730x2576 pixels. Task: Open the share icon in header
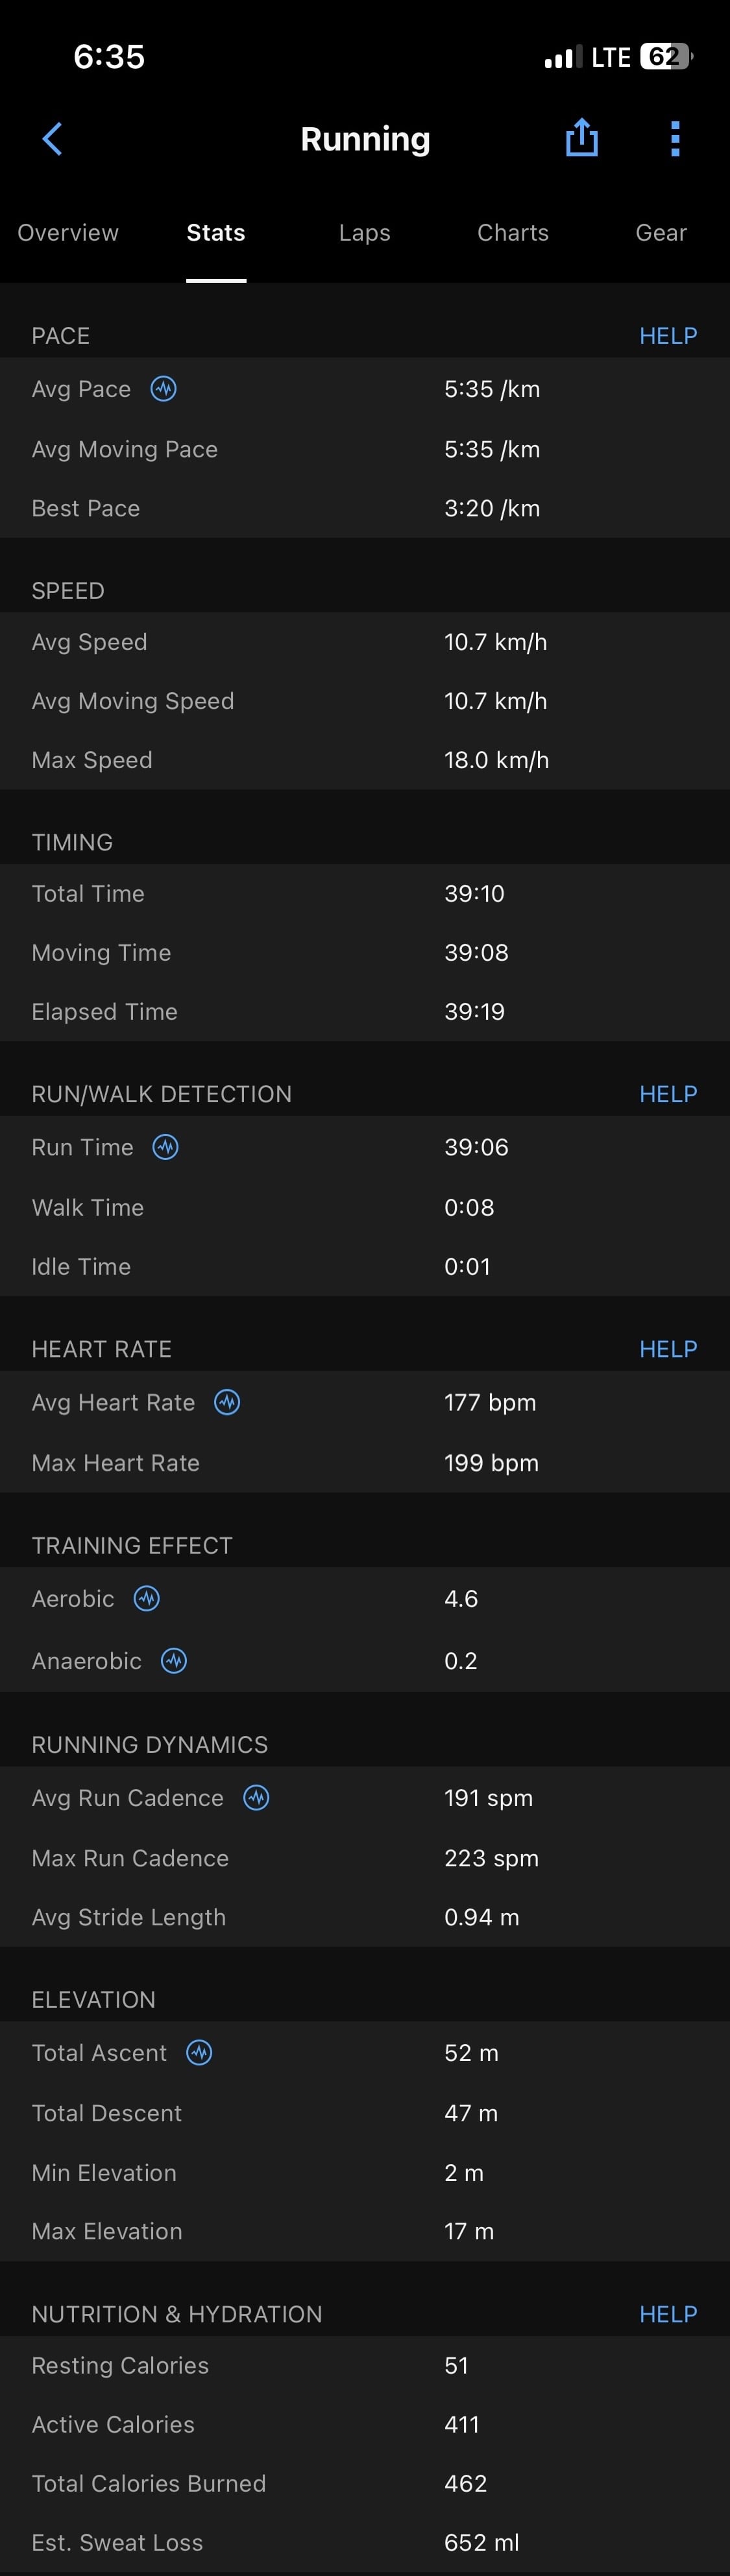tap(581, 138)
